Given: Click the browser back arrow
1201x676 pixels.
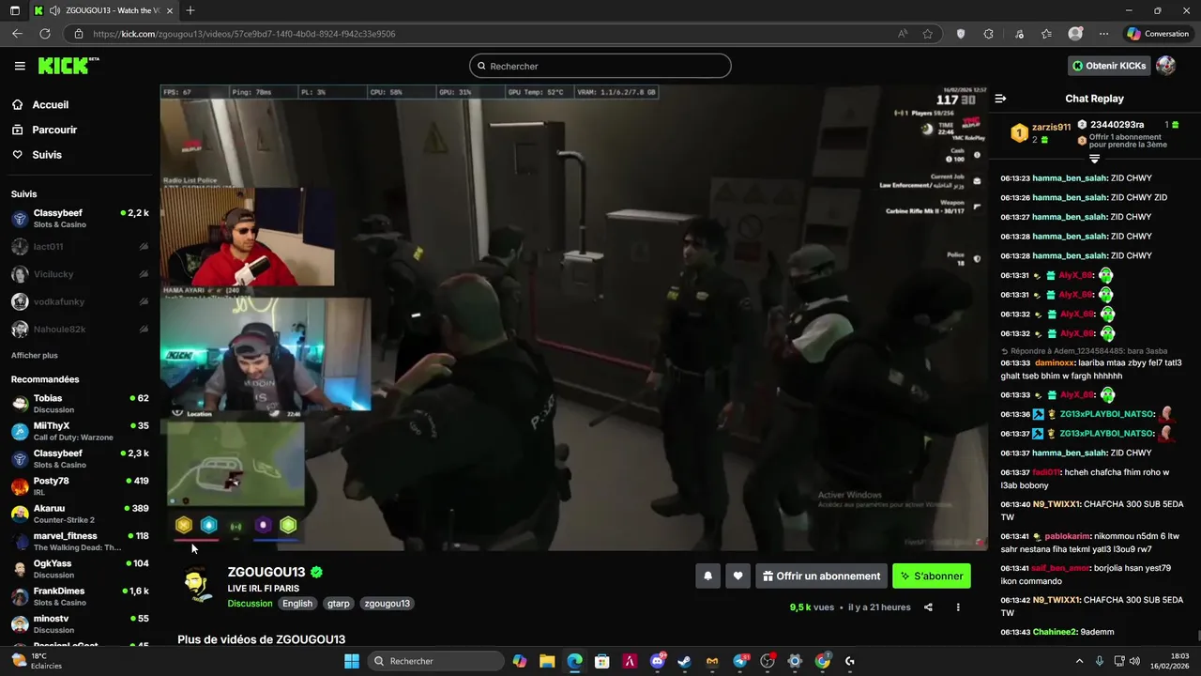Looking at the screenshot, I should click(x=17, y=34).
